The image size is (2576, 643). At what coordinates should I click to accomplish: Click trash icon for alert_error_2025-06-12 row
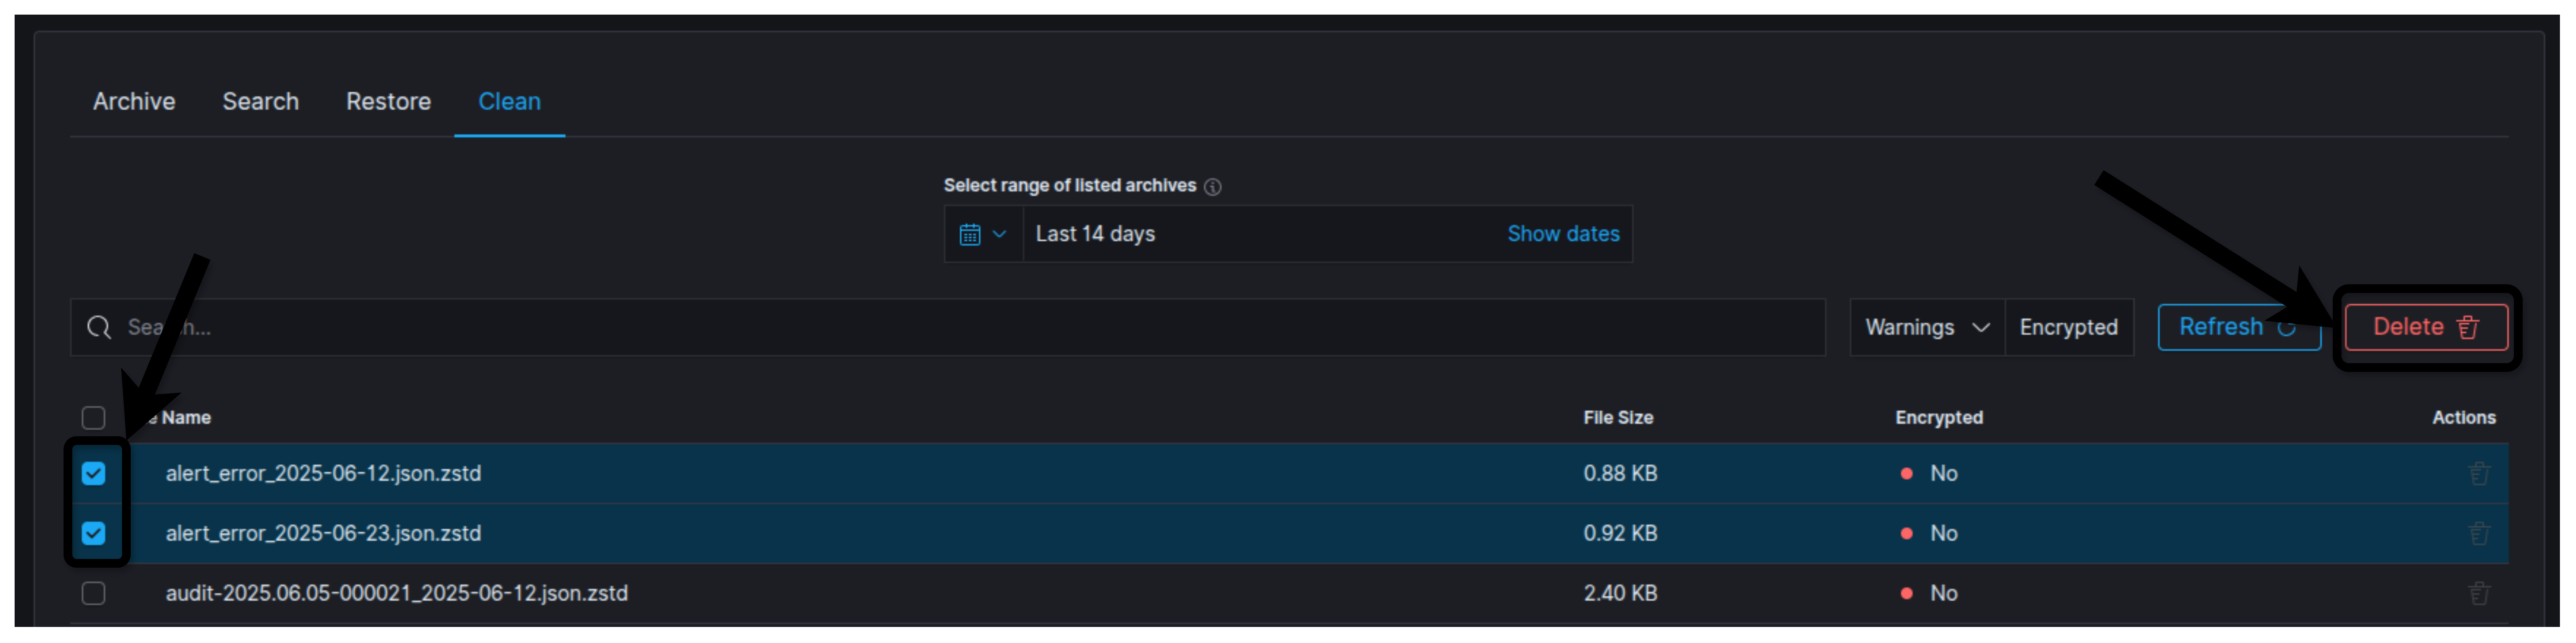2478,473
